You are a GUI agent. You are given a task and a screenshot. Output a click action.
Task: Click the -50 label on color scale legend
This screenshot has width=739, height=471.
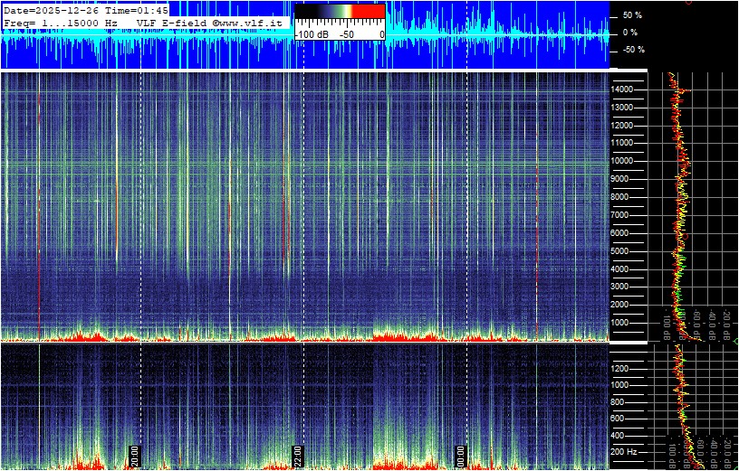pos(348,35)
